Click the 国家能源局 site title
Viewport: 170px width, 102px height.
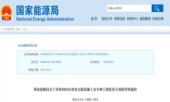(x=37, y=10)
